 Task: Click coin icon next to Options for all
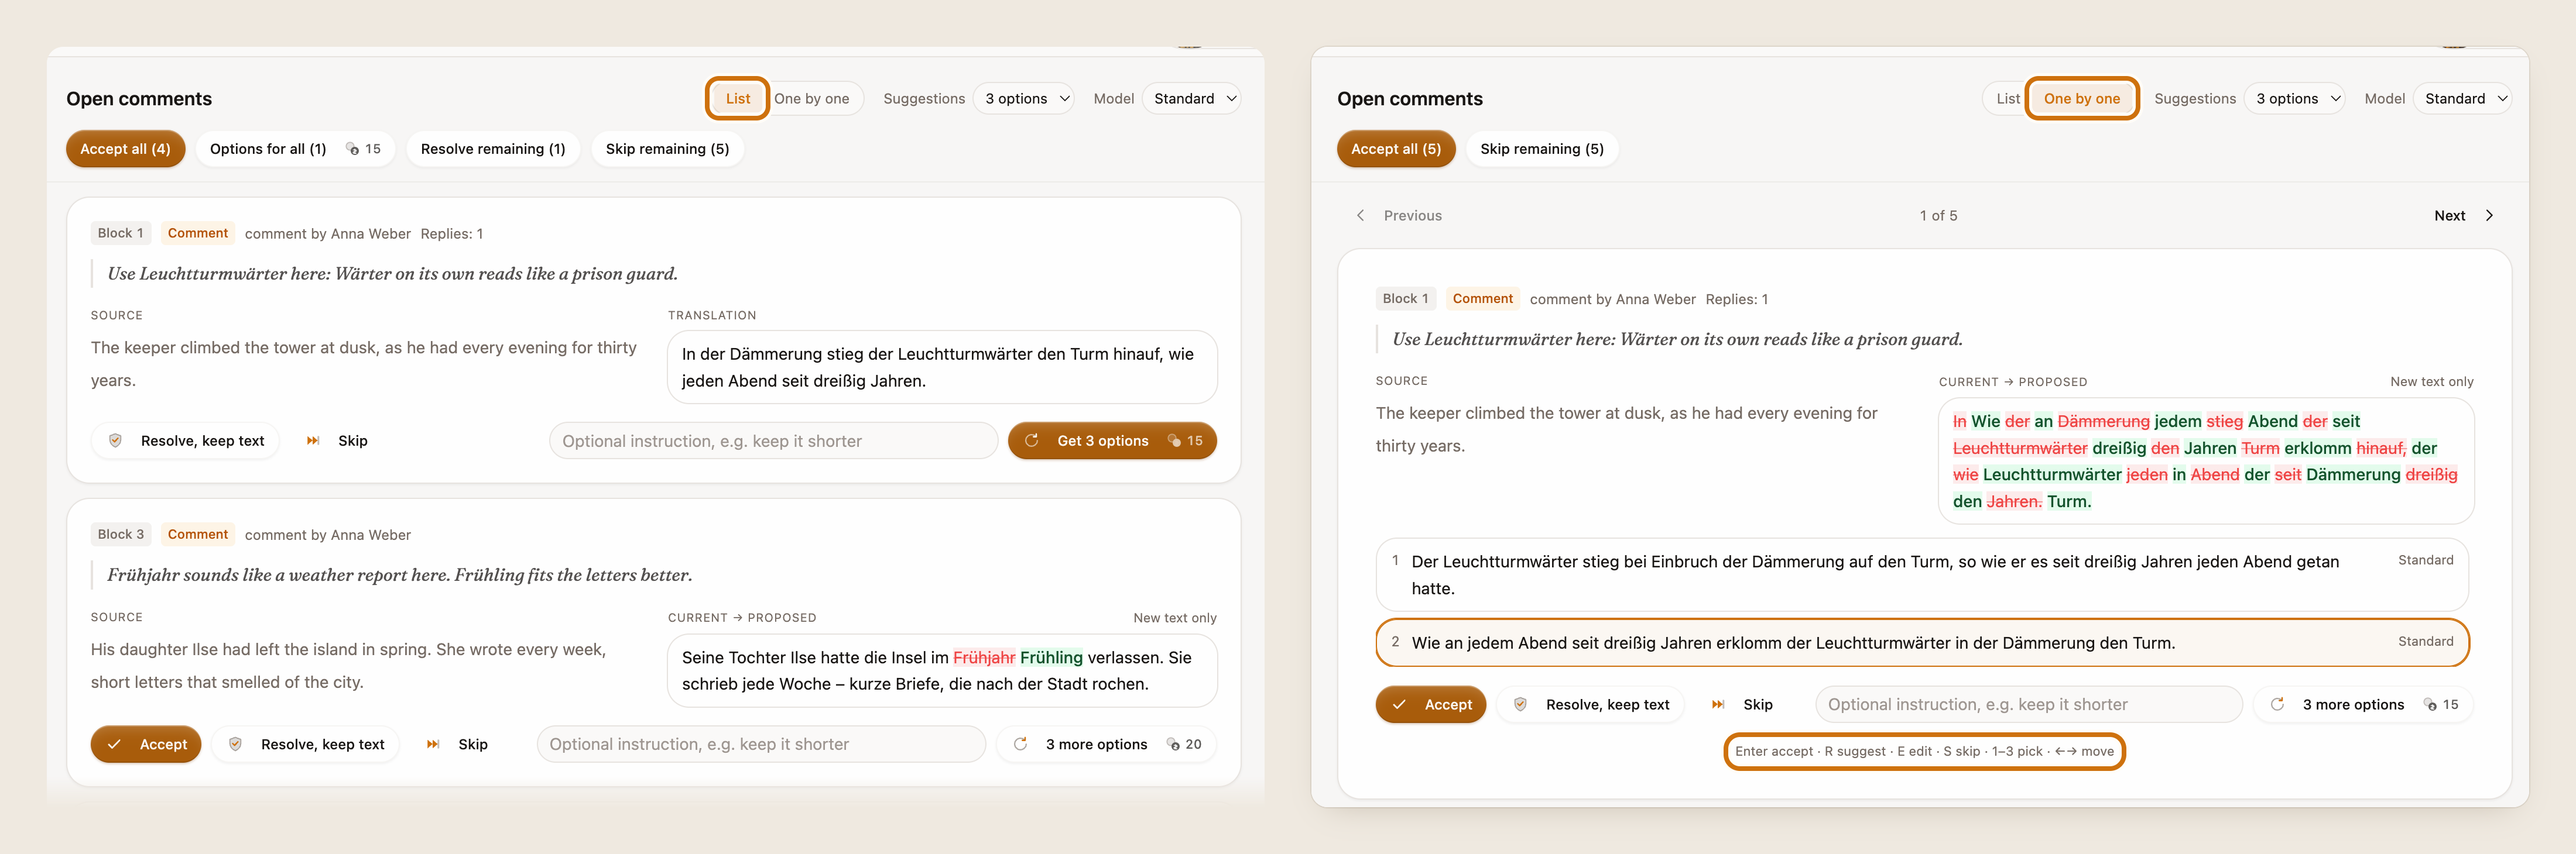[x=352, y=149]
